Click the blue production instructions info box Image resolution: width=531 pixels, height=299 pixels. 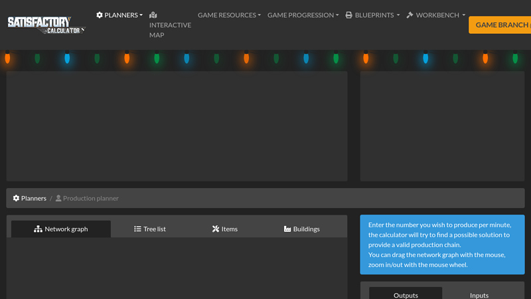click(442, 245)
